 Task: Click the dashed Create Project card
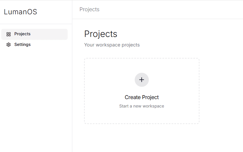coord(142,91)
